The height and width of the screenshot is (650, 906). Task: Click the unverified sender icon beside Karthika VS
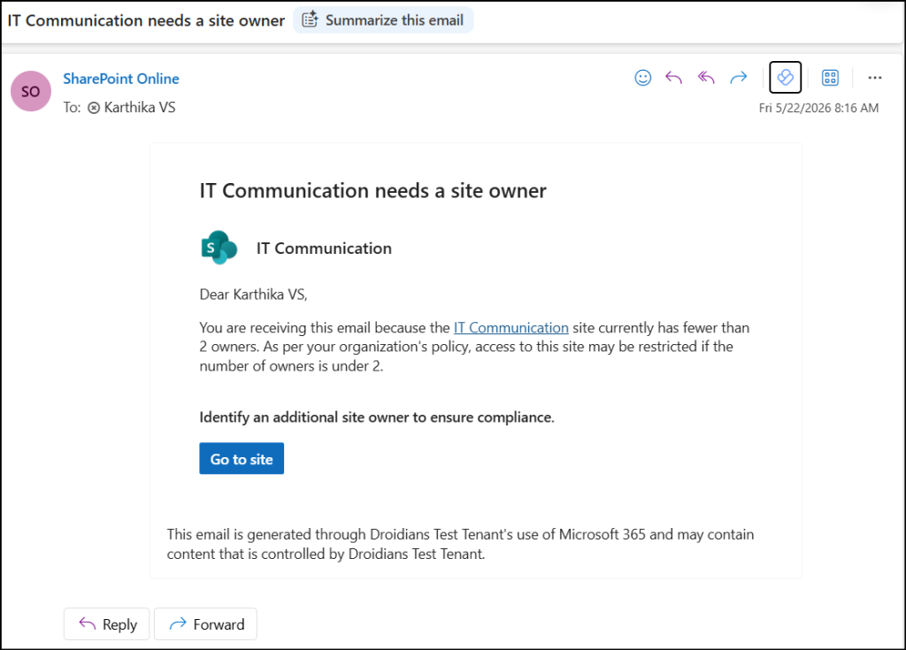[94, 108]
